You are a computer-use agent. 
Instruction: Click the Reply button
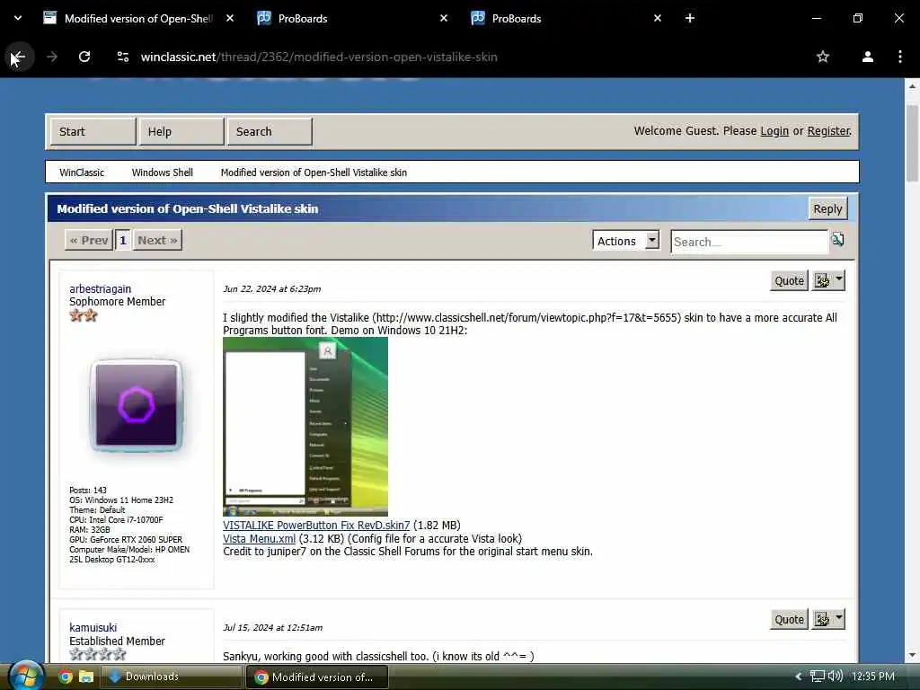[827, 208]
